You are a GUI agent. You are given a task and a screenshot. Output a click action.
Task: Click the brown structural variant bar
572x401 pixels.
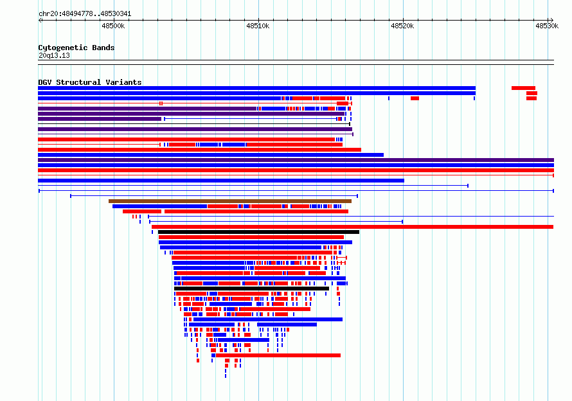(x=230, y=201)
